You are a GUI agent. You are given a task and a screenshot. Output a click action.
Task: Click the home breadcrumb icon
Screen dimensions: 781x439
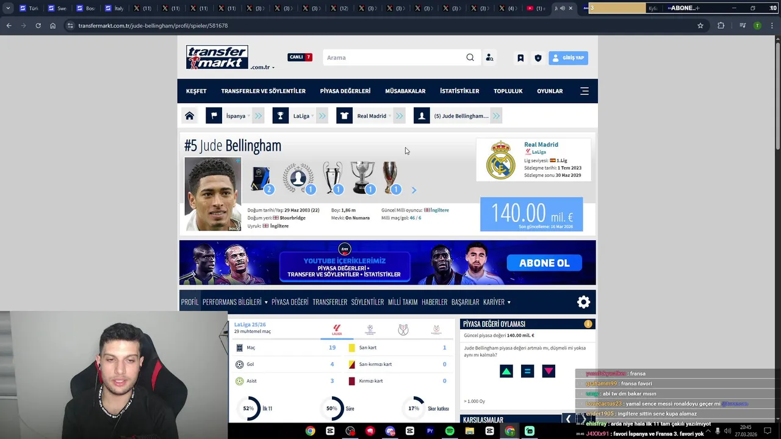(190, 116)
